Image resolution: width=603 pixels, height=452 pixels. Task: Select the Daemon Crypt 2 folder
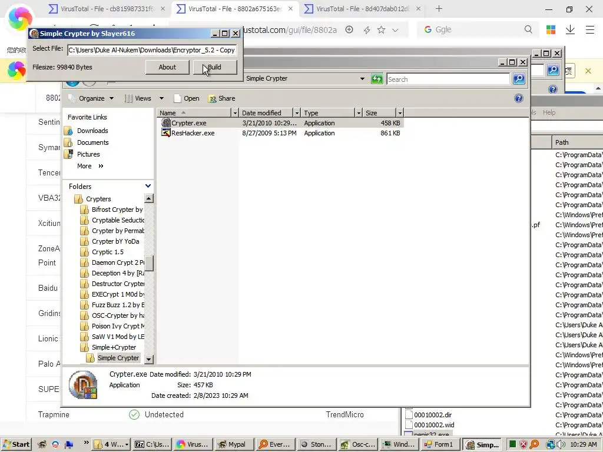tap(112, 262)
